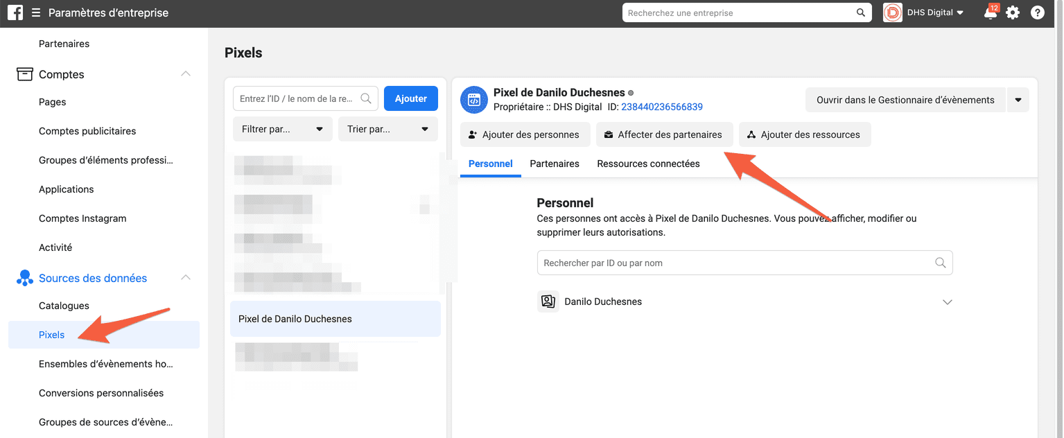
Task: Open the hamburger menu next to Paramètres d'entreprise
Action: point(36,12)
